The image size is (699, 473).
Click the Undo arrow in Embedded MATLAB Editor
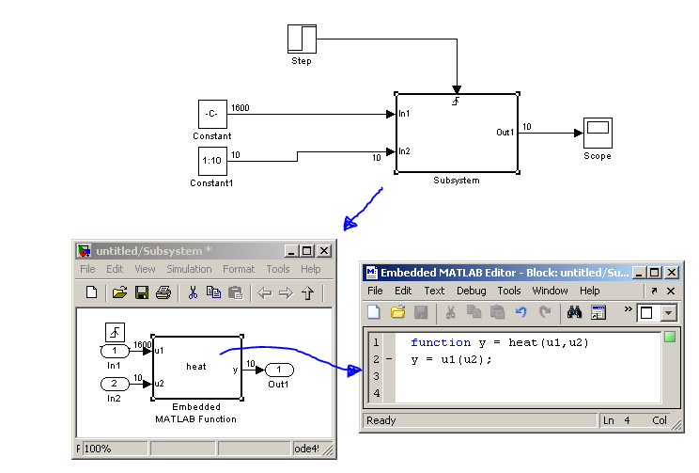pyautogui.click(x=521, y=312)
